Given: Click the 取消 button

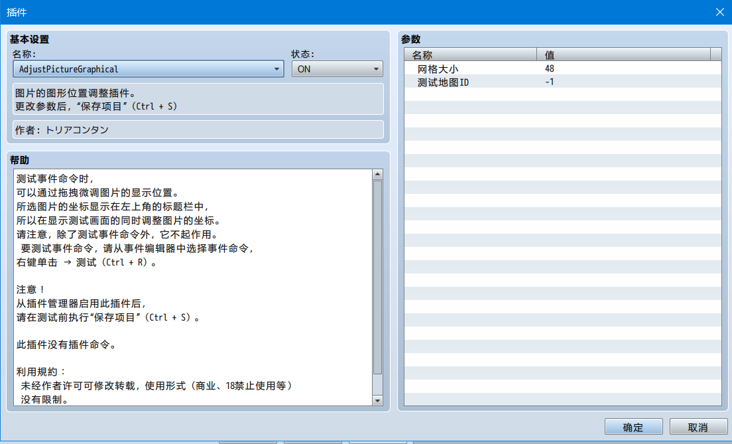Looking at the screenshot, I should coord(698,427).
